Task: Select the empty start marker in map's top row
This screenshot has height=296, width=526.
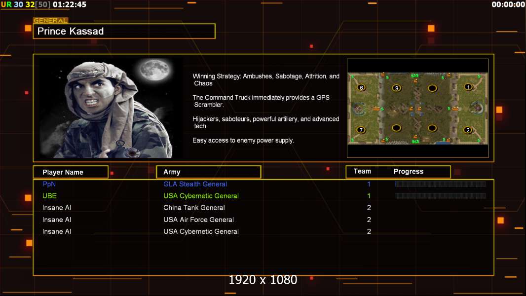Action: click(x=432, y=88)
